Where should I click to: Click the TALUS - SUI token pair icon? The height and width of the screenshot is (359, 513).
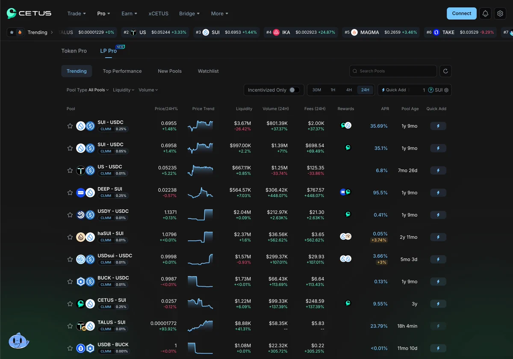(85, 326)
